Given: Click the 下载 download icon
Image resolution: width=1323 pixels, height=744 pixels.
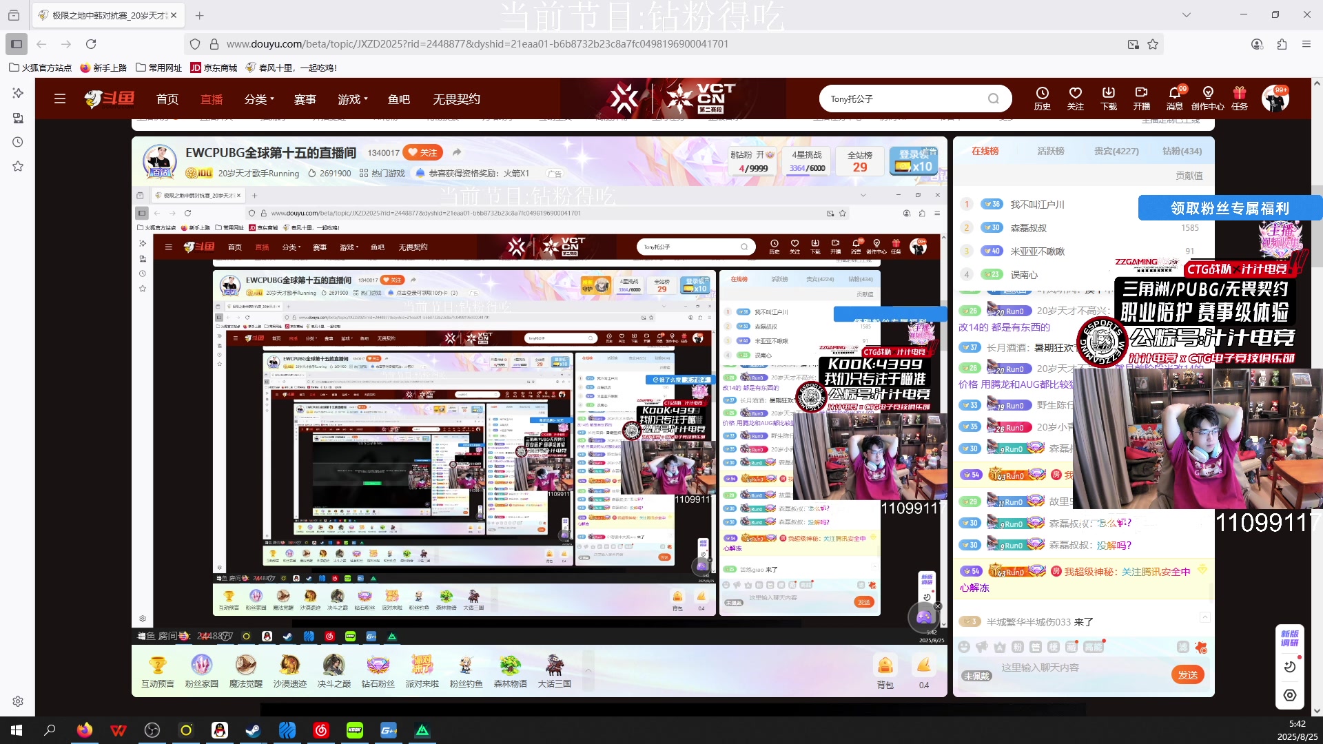Looking at the screenshot, I should click(x=1108, y=99).
